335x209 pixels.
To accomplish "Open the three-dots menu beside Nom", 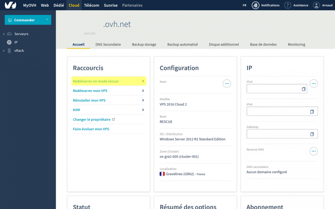I will (227, 83).
